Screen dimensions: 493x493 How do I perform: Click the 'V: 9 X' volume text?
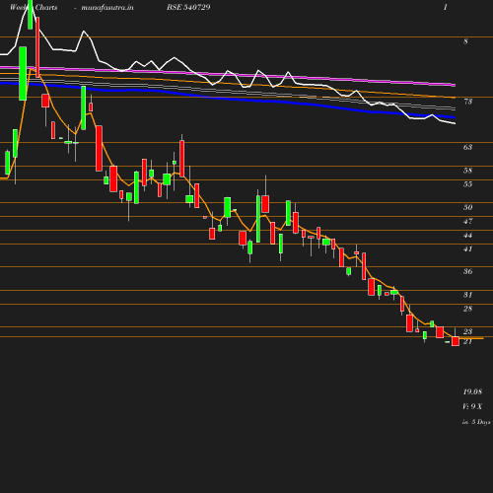coord(472,406)
